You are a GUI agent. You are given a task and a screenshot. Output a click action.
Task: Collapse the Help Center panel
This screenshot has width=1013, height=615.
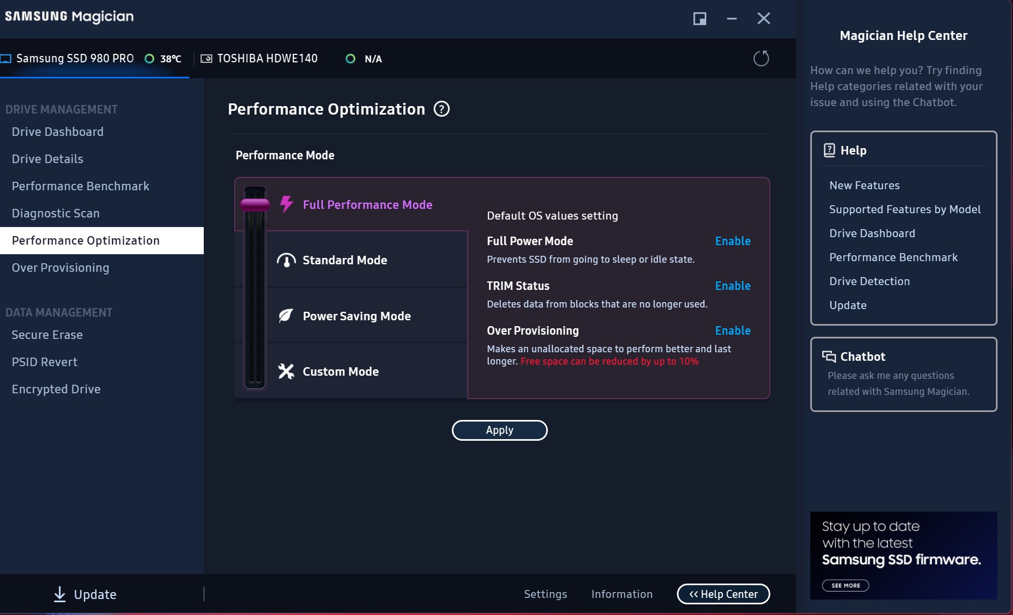[723, 594]
